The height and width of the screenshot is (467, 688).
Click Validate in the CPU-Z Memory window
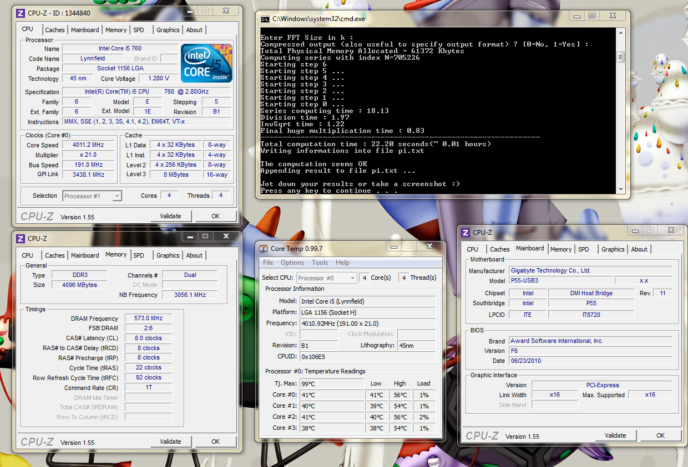tap(170, 442)
